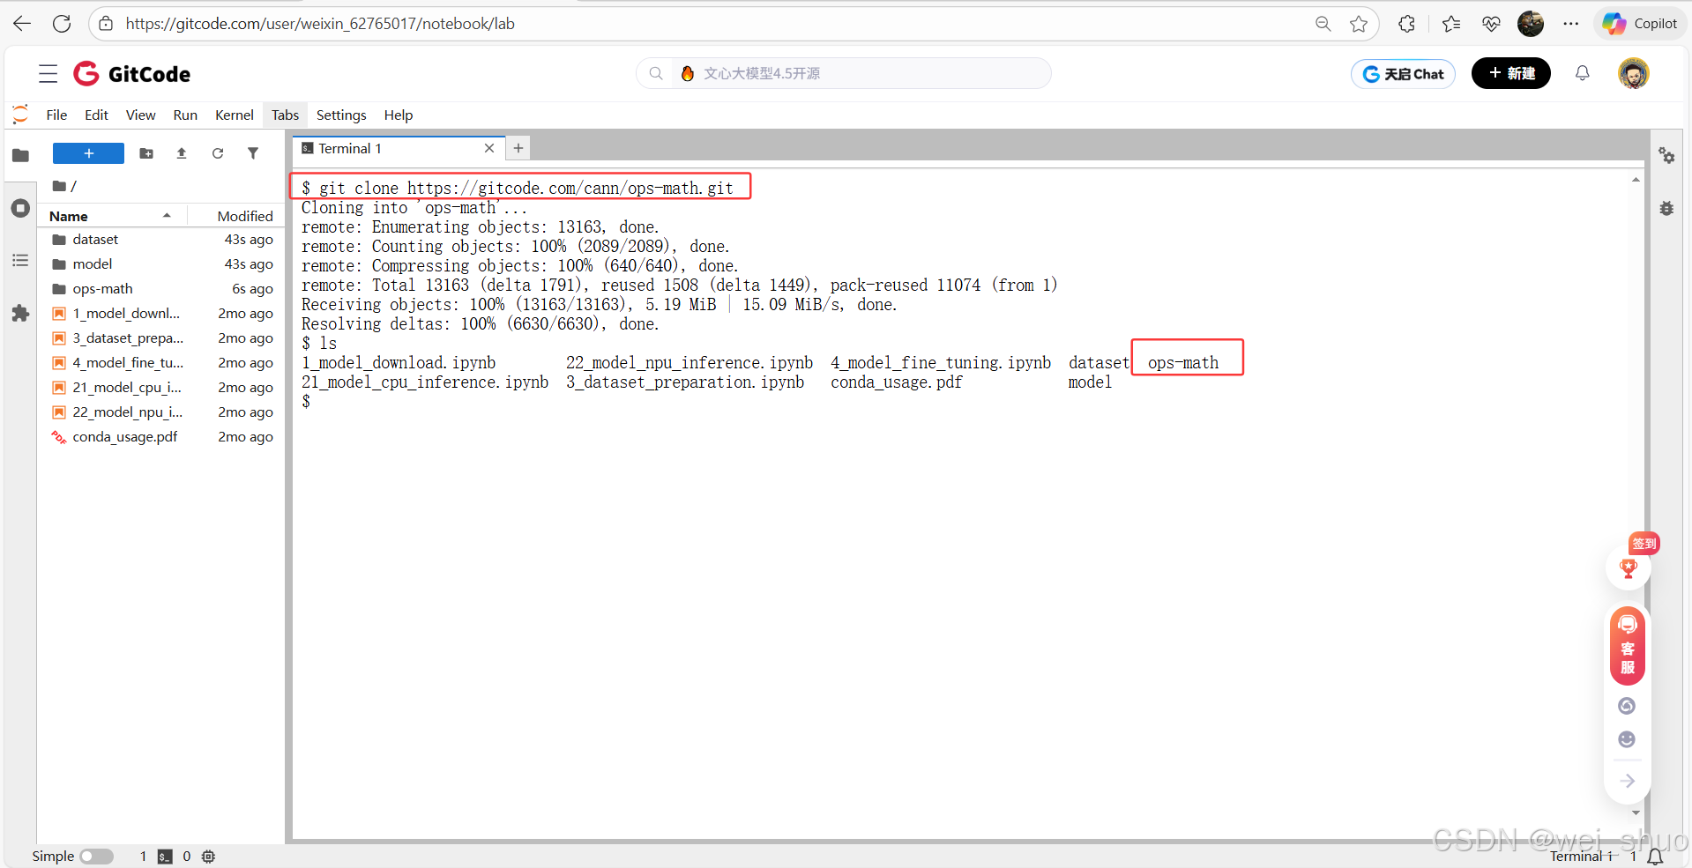The height and width of the screenshot is (868, 1692).
Task: Open the GitCode hamburger menu
Action: [x=48, y=73]
